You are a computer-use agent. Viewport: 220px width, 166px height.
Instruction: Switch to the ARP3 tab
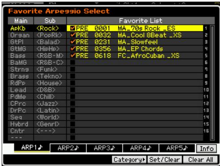click(x=104, y=148)
